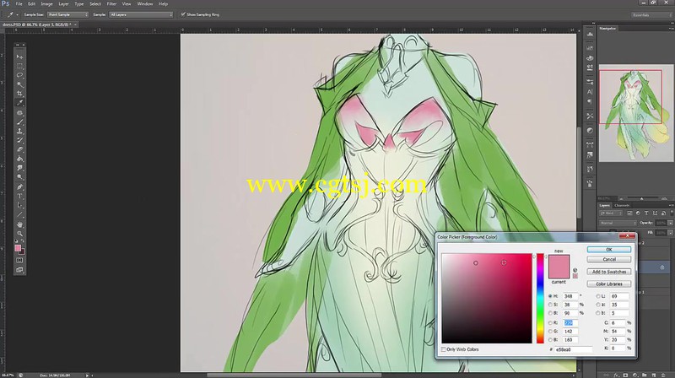
Task: Select the Lab a radio button
Action: click(x=598, y=305)
